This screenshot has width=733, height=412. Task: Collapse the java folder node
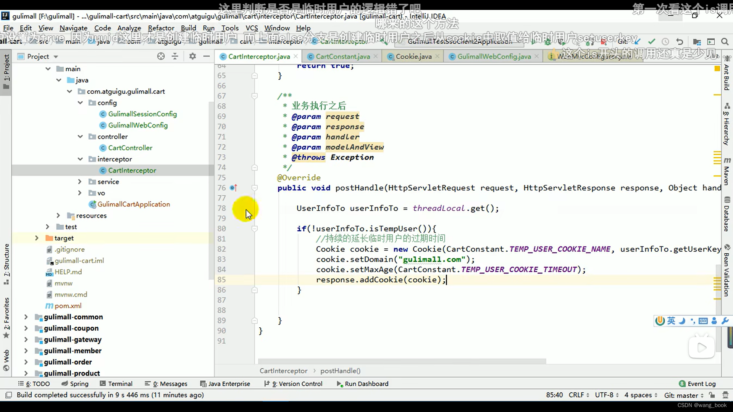tap(59, 80)
